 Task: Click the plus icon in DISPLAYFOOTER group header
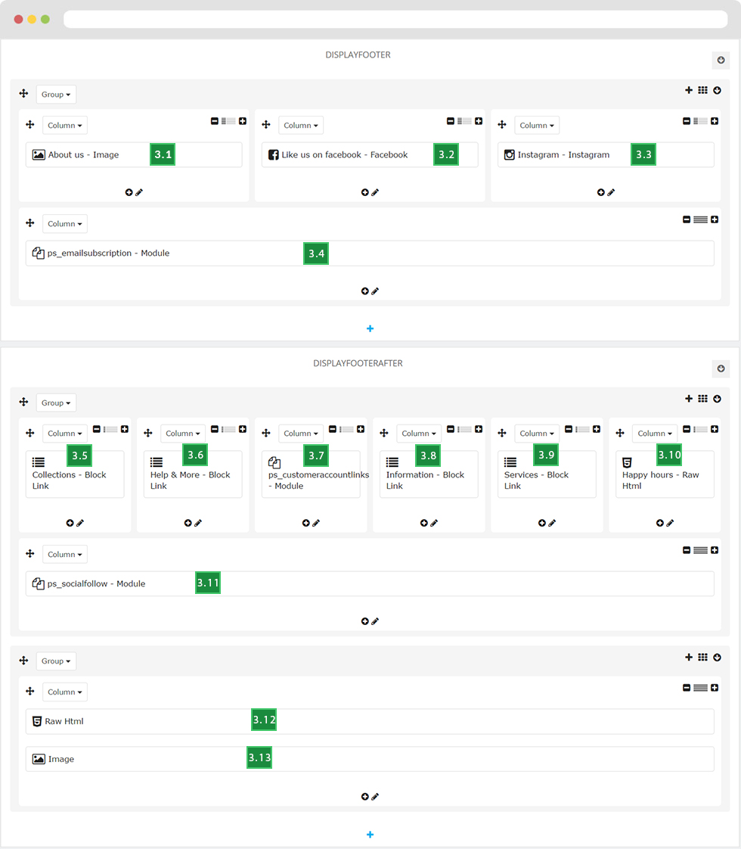(x=689, y=90)
